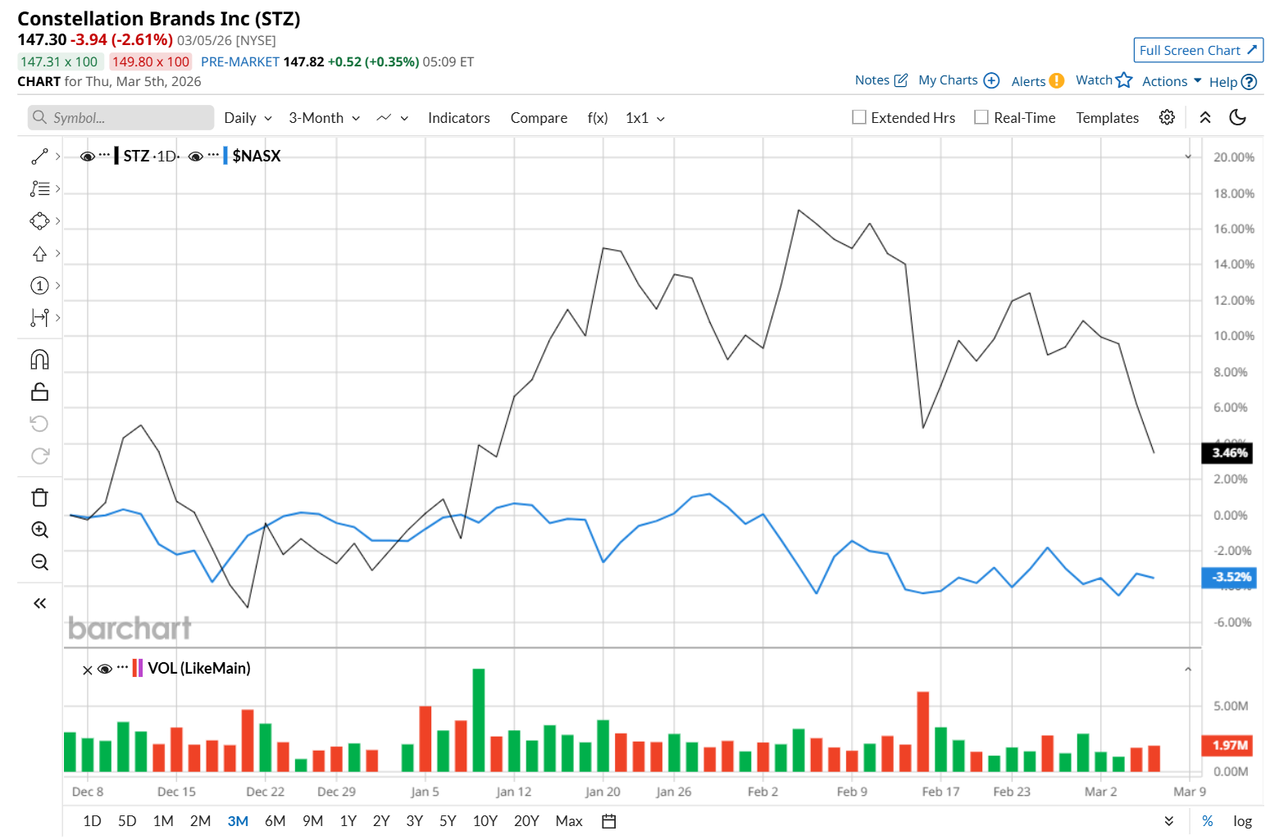
Task: Click the STZ black color swatch
Action: point(116,156)
